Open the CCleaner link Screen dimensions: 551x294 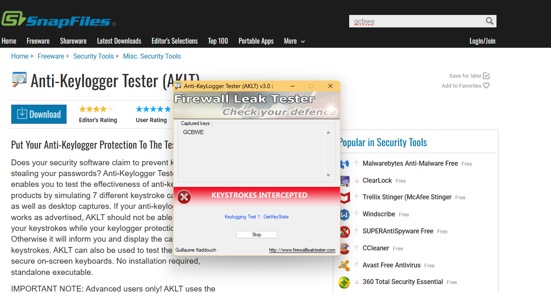[x=376, y=248]
